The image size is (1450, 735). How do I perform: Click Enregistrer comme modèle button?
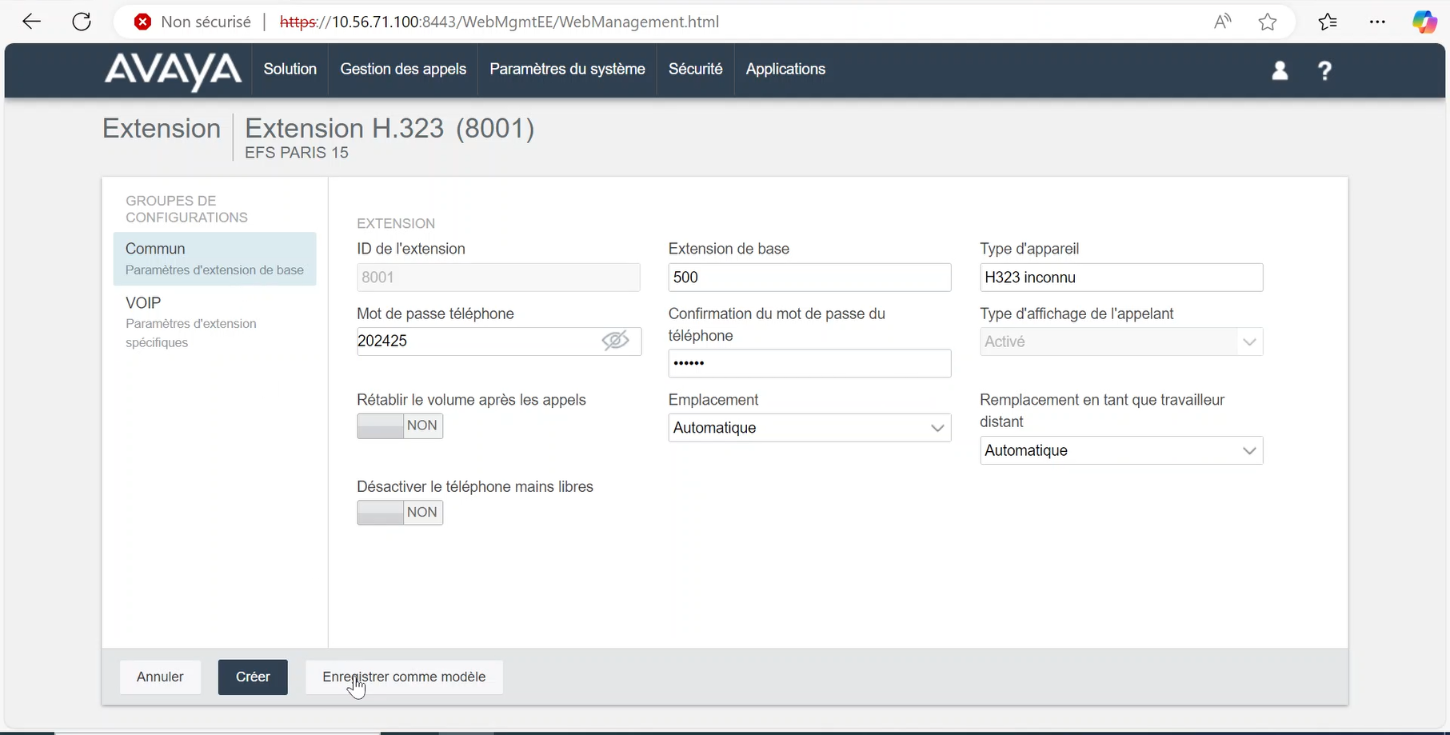(x=404, y=677)
